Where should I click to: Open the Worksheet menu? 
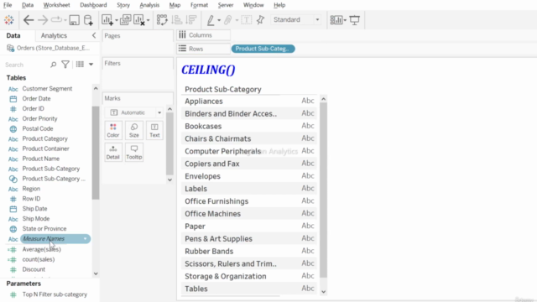pyautogui.click(x=56, y=5)
